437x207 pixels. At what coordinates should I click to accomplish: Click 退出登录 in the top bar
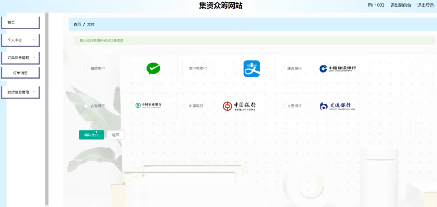point(425,5)
